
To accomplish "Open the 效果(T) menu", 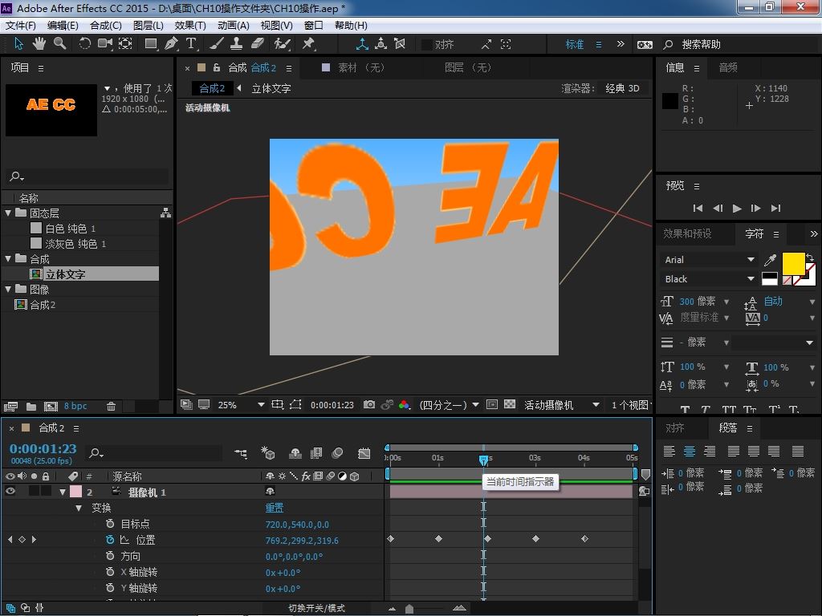I will (x=190, y=25).
